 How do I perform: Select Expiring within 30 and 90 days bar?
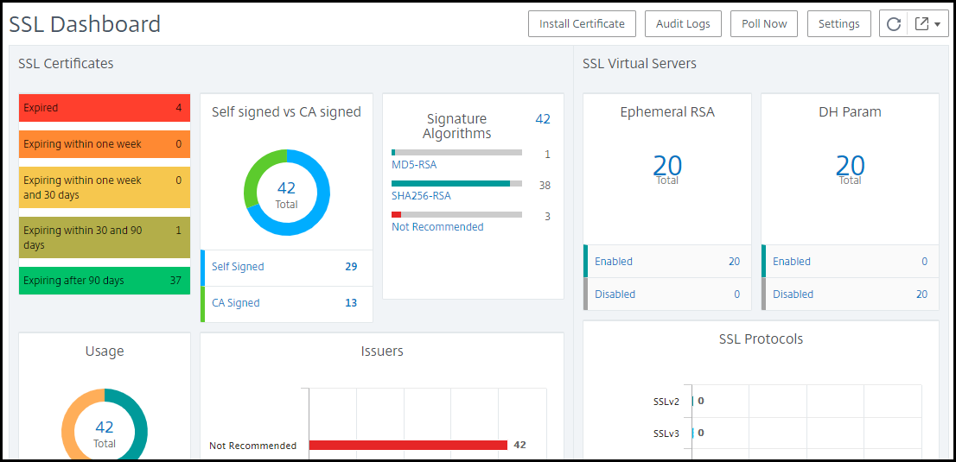pyautogui.click(x=105, y=237)
